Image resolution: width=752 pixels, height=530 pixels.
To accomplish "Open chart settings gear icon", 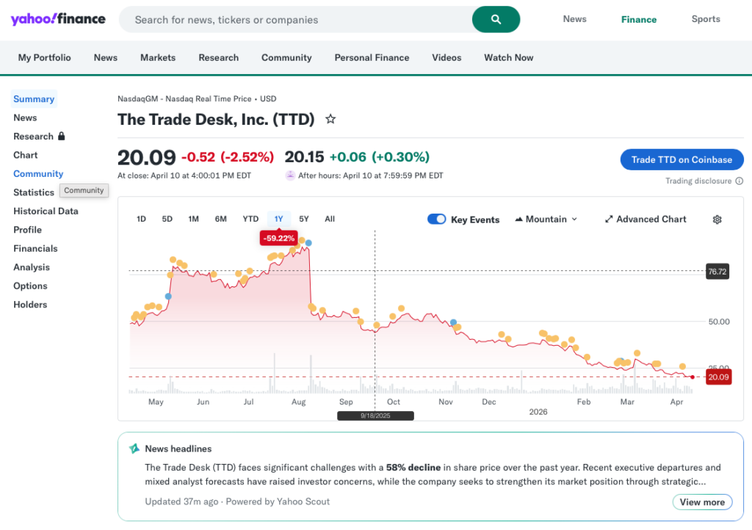I will pyautogui.click(x=717, y=219).
